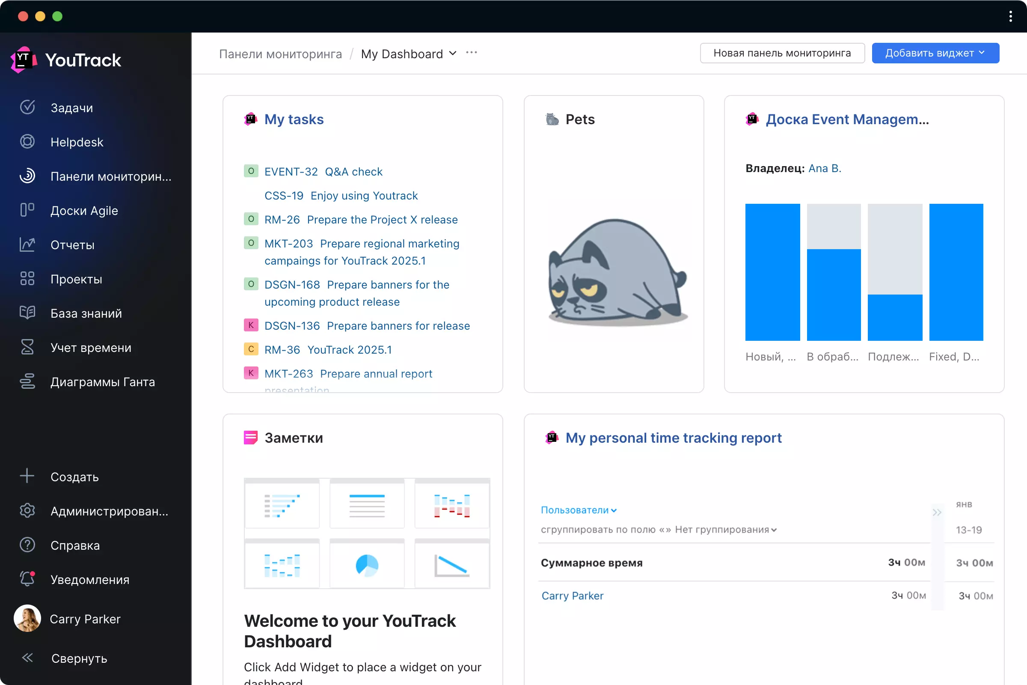Click the Учет времени hourglass icon

(27, 347)
